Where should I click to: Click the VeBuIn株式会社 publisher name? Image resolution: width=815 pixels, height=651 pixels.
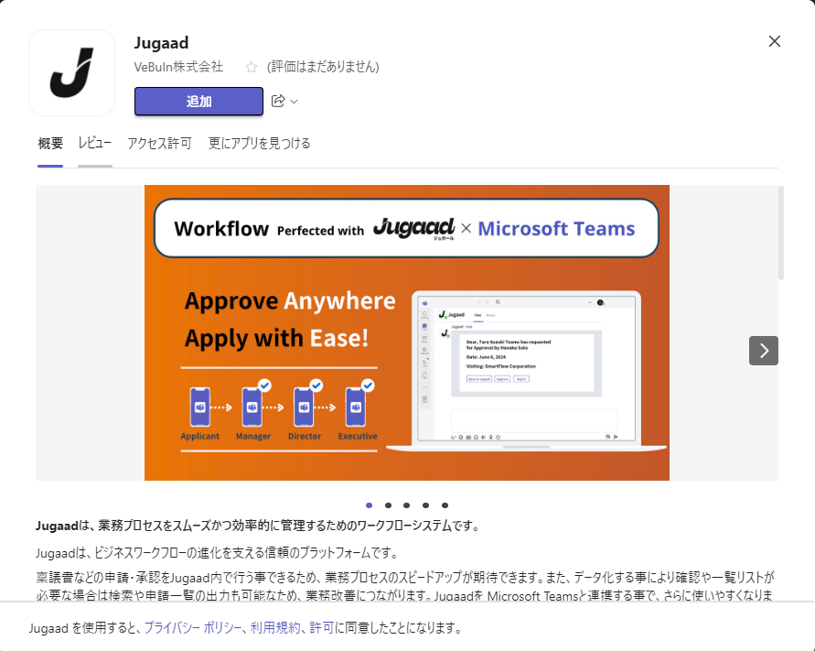tap(178, 67)
